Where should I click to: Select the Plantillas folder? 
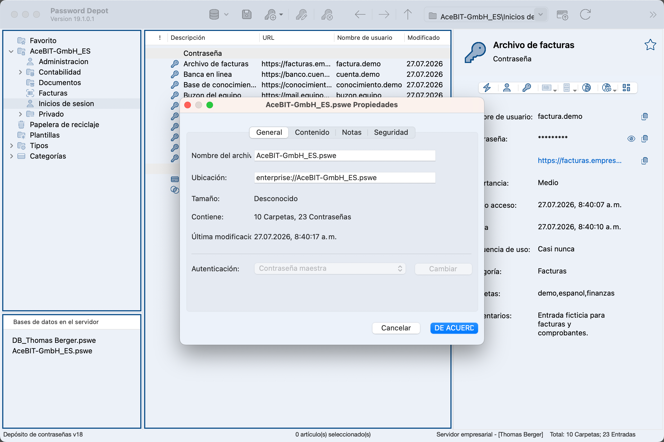pyautogui.click(x=45, y=135)
